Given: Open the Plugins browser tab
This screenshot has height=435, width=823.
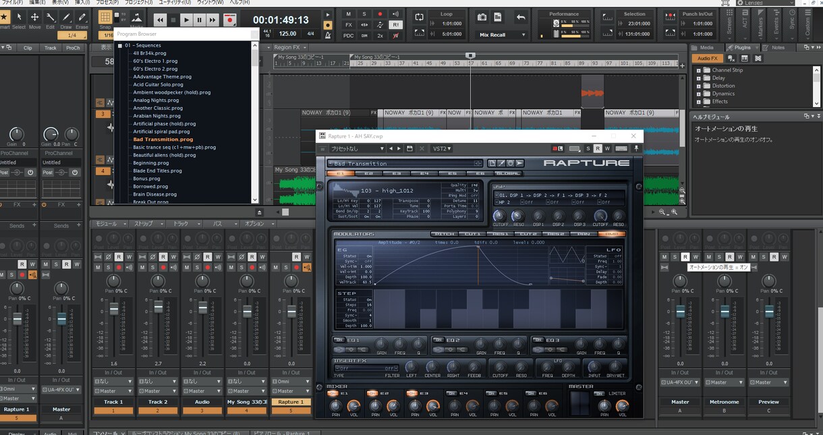Looking at the screenshot, I should [x=743, y=48].
